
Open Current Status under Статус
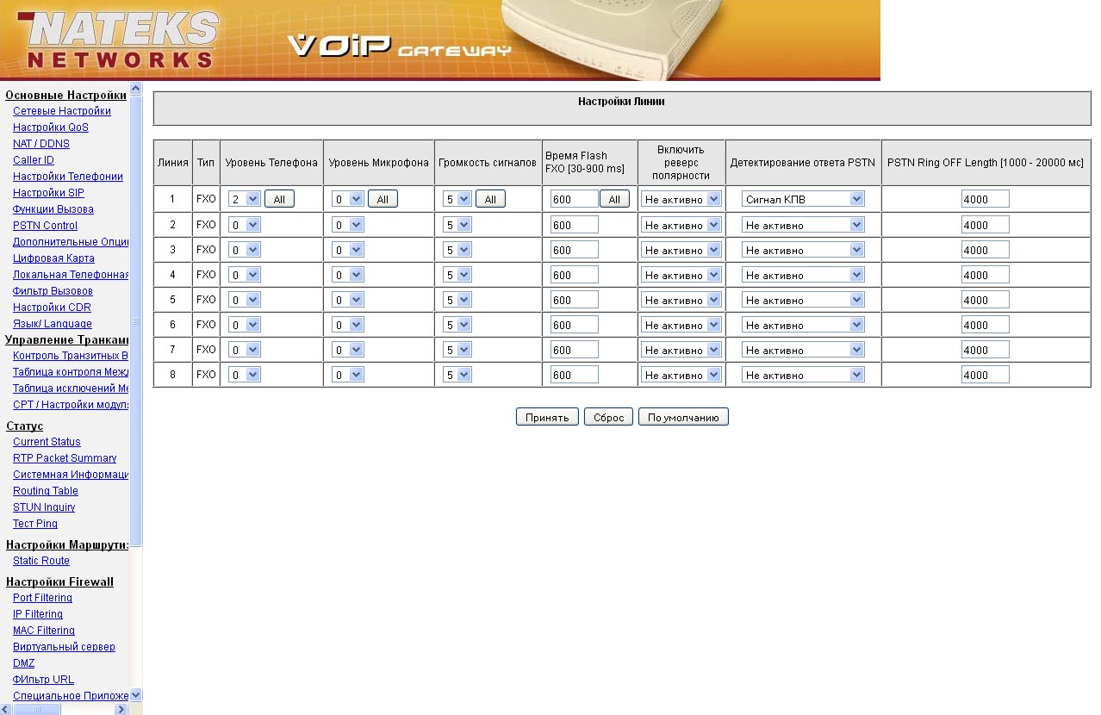pos(47,442)
